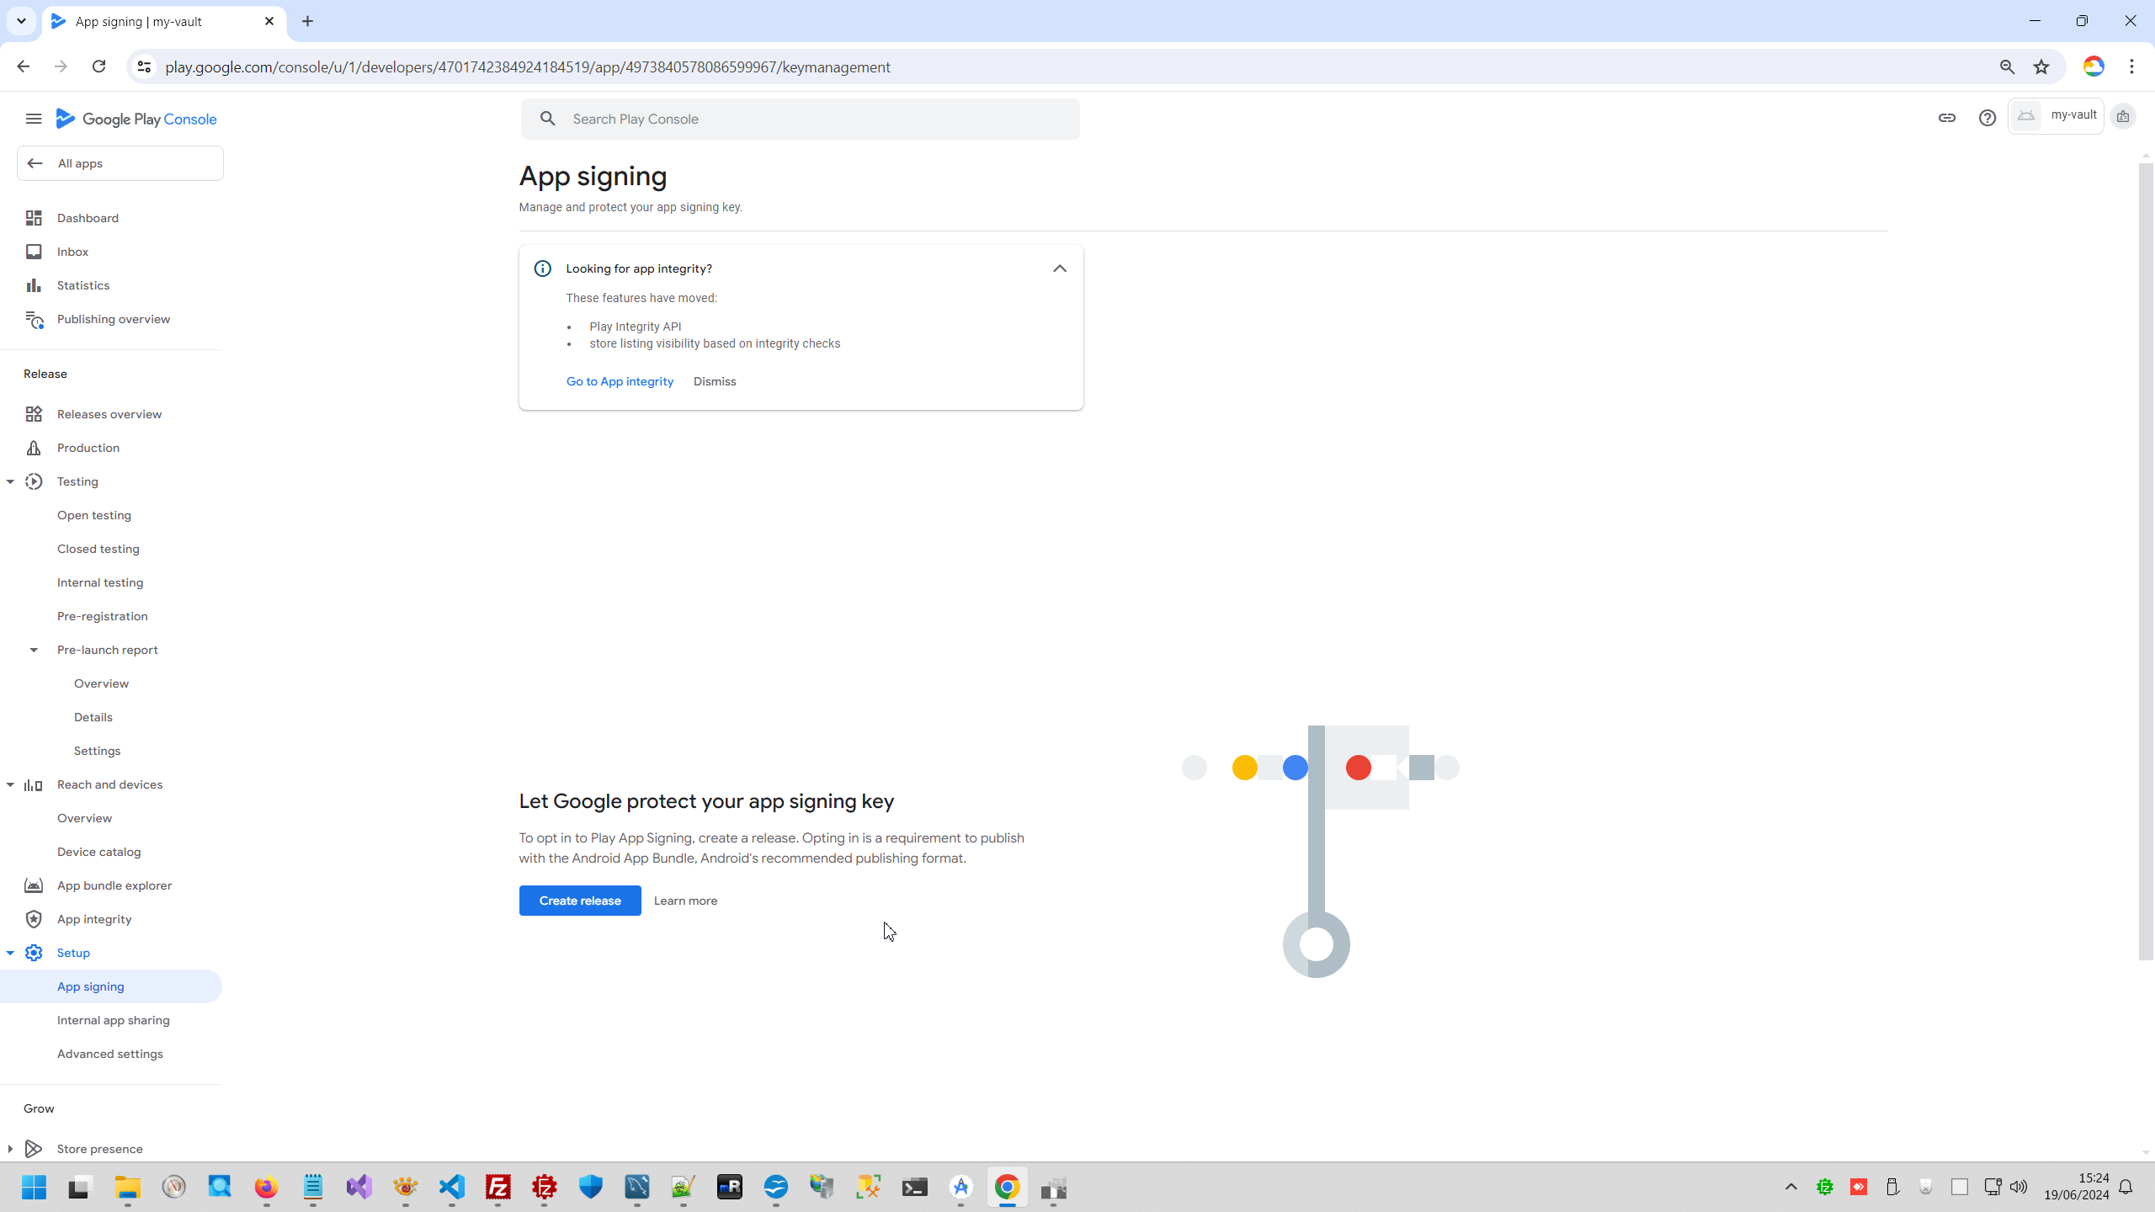
Task: Collapse the Setup section arrow
Action: [10, 953]
